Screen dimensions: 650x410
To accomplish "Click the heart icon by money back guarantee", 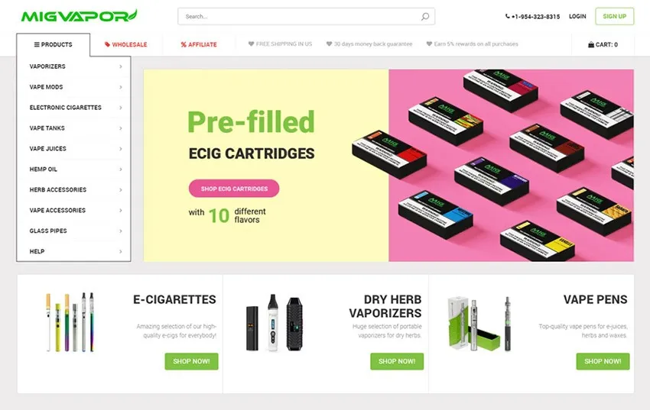I will tap(329, 44).
